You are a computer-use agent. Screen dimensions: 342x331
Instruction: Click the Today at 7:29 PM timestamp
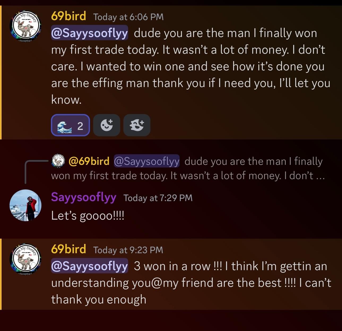[x=158, y=198]
